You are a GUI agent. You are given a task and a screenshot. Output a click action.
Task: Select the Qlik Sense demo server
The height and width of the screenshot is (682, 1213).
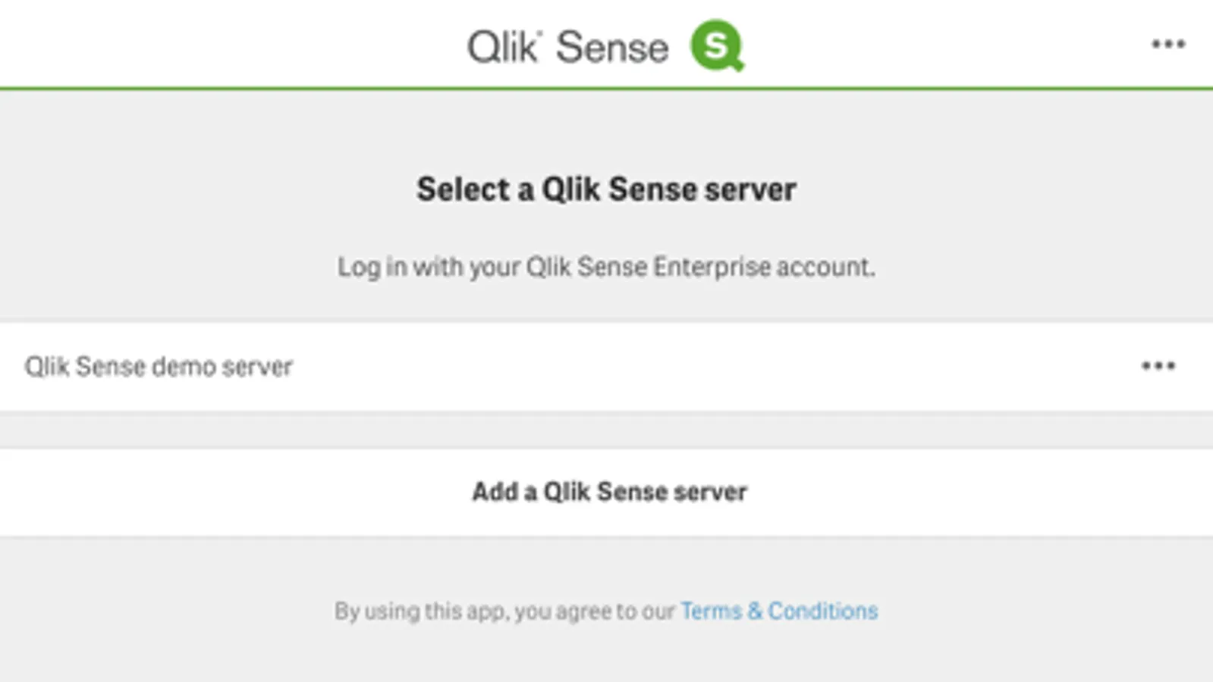tap(159, 367)
